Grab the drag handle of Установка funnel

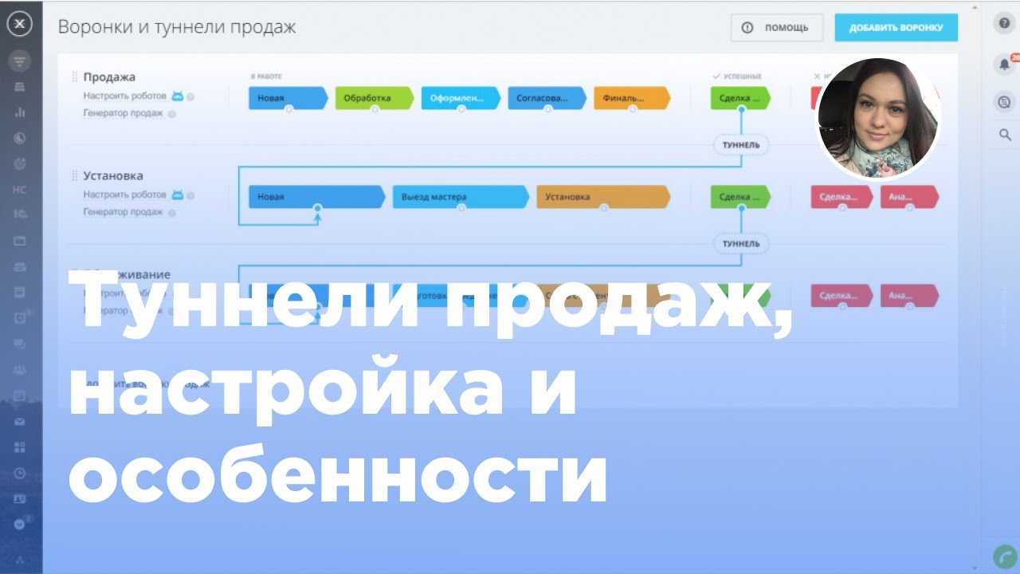click(x=75, y=176)
